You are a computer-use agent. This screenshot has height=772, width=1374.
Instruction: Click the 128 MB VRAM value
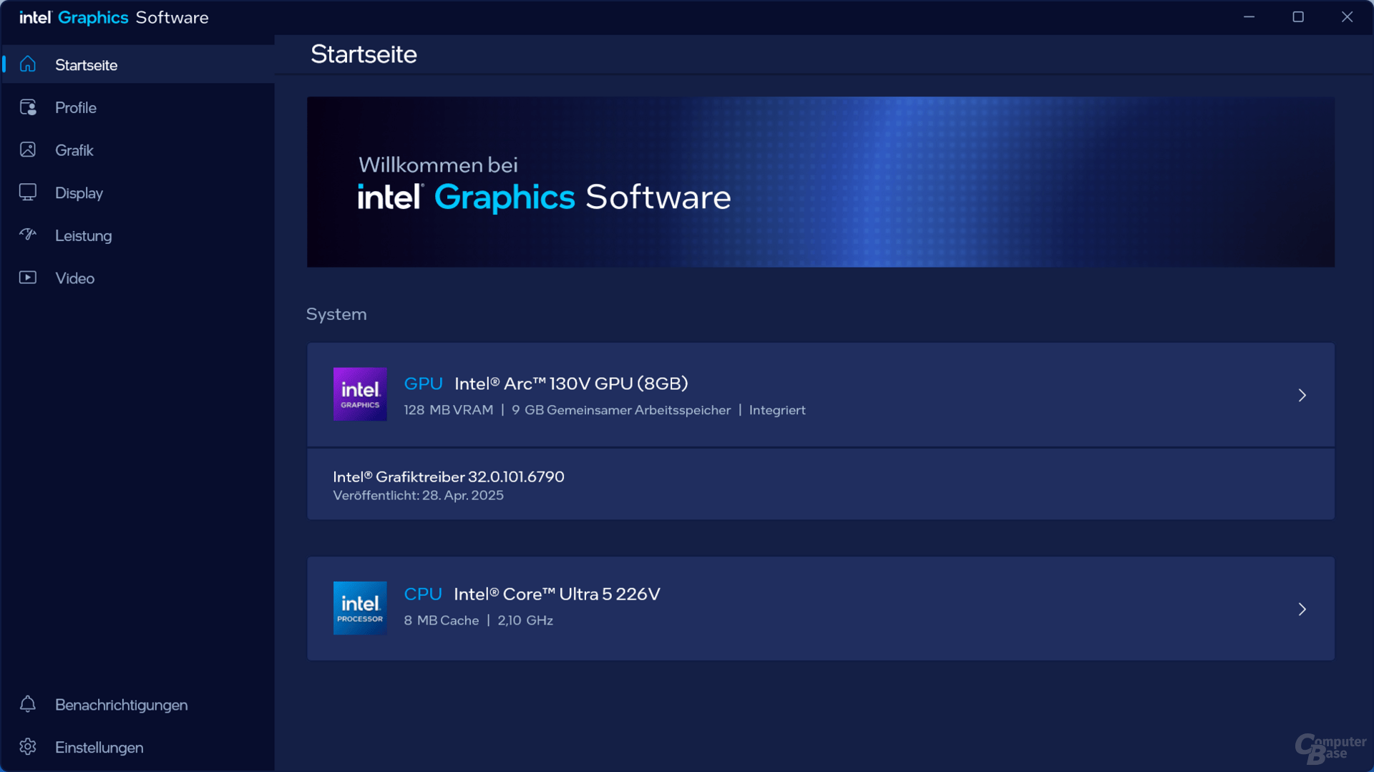click(449, 410)
